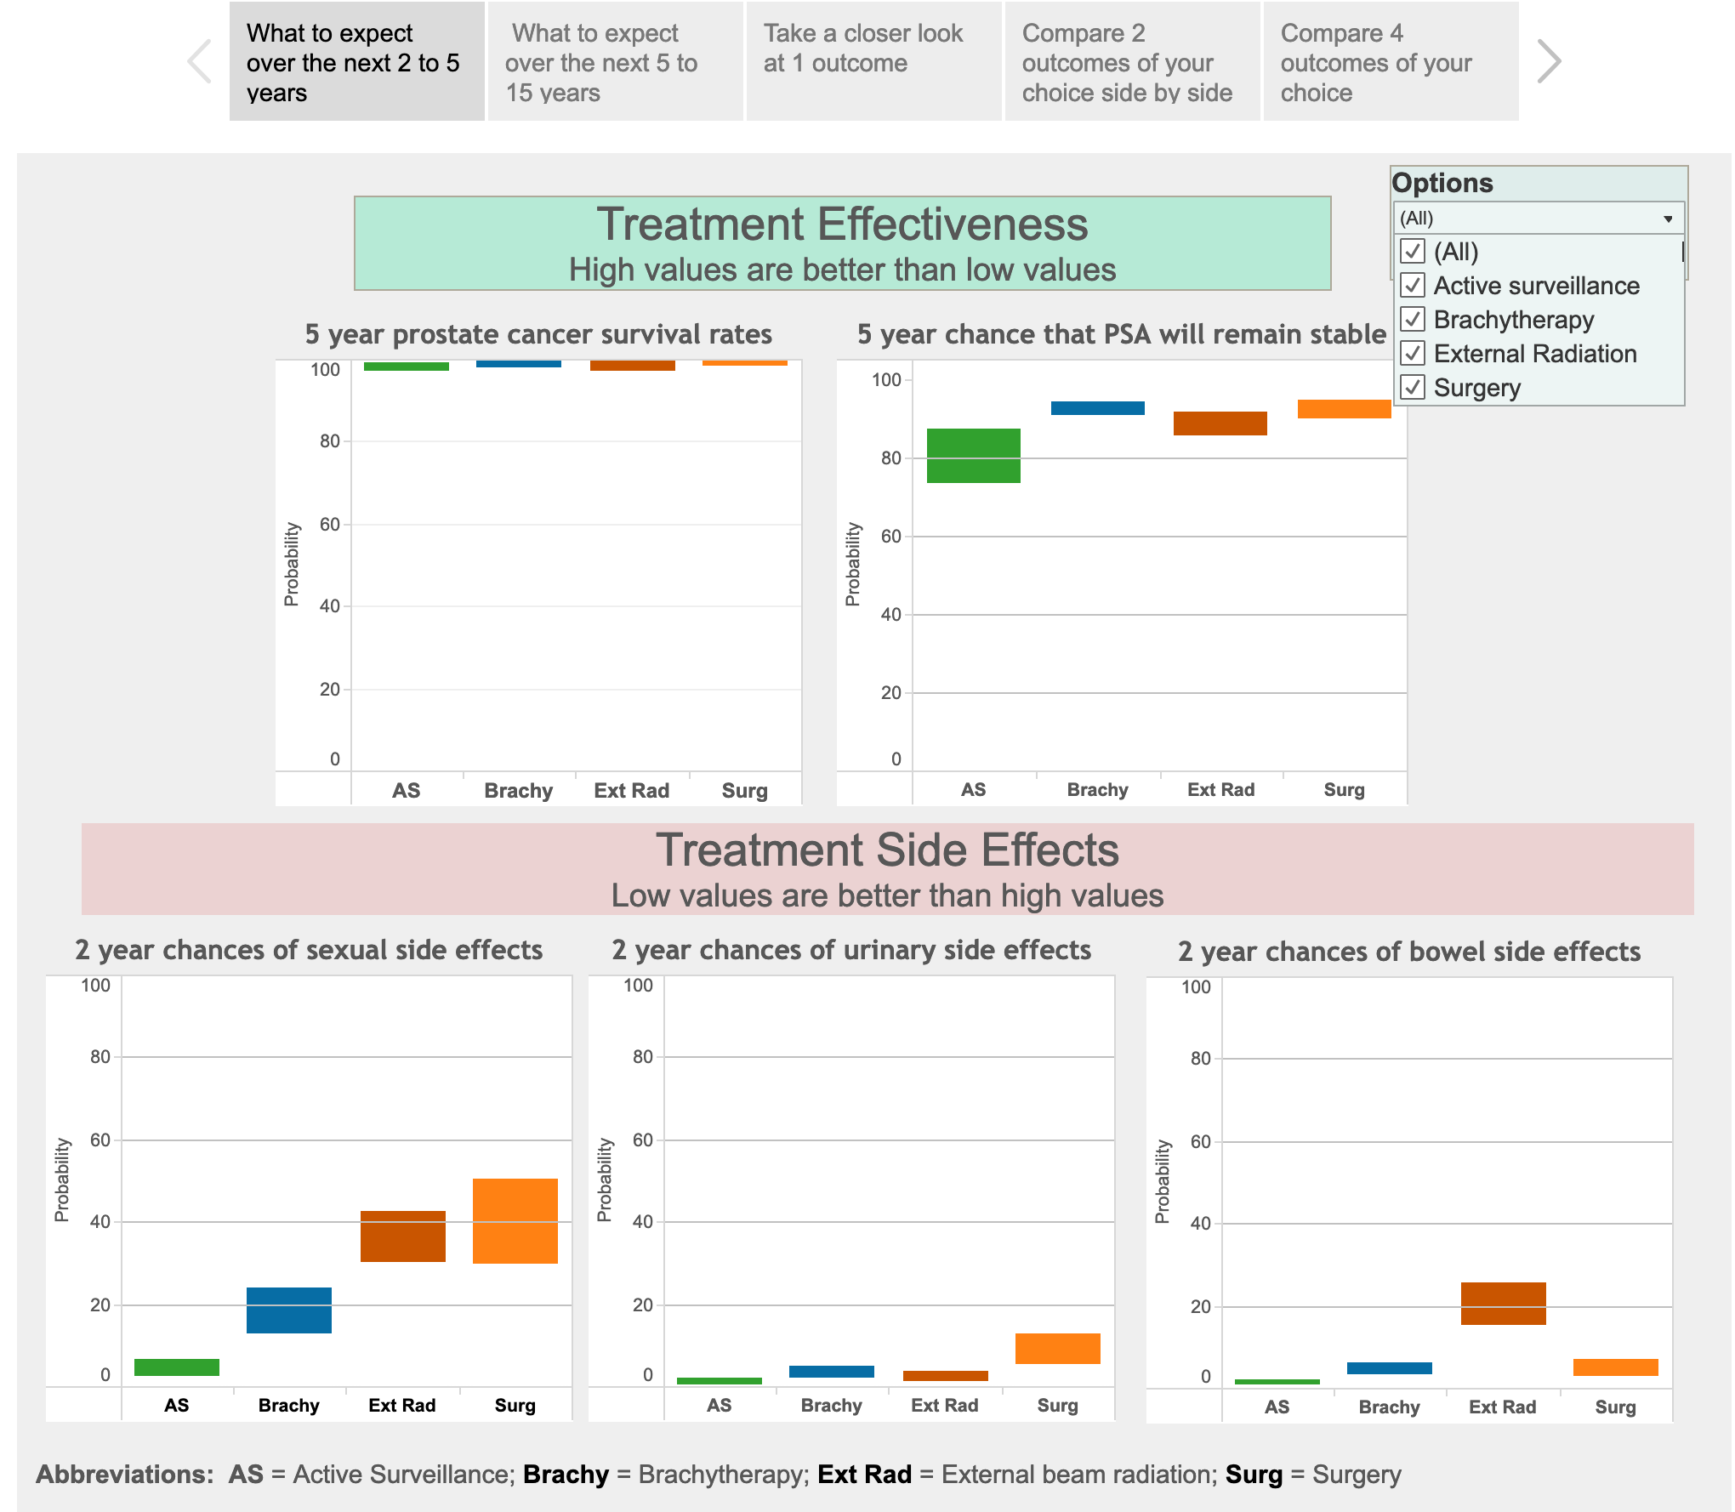
Task: Click green AS bar in PSA stable chart
Action: click(973, 456)
